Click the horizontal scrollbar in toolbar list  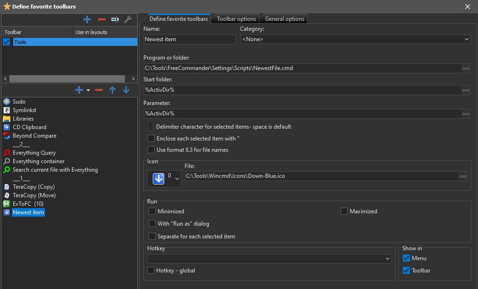67,79
